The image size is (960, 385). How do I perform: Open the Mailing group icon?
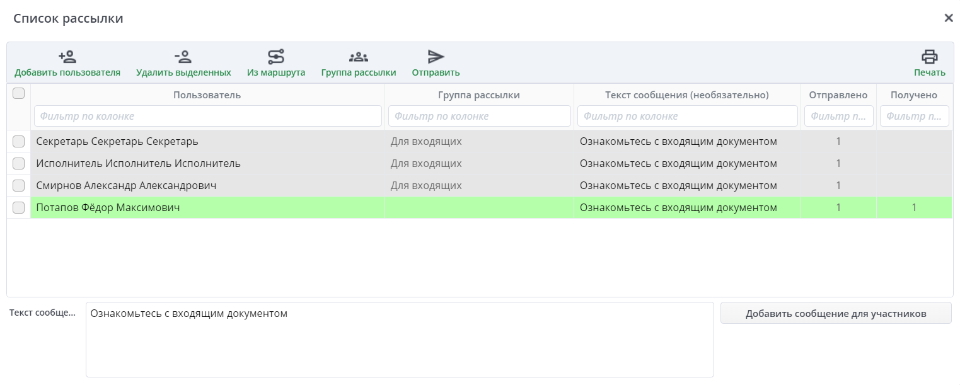(x=359, y=57)
